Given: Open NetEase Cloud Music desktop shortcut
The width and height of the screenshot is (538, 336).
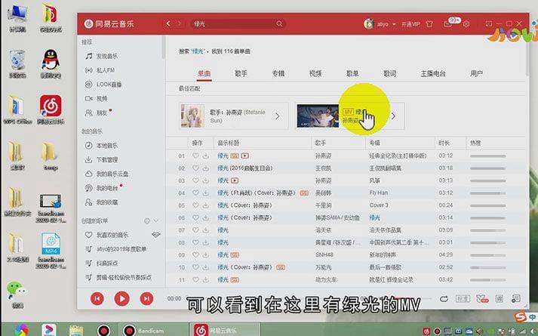Looking at the screenshot, I should [51, 109].
